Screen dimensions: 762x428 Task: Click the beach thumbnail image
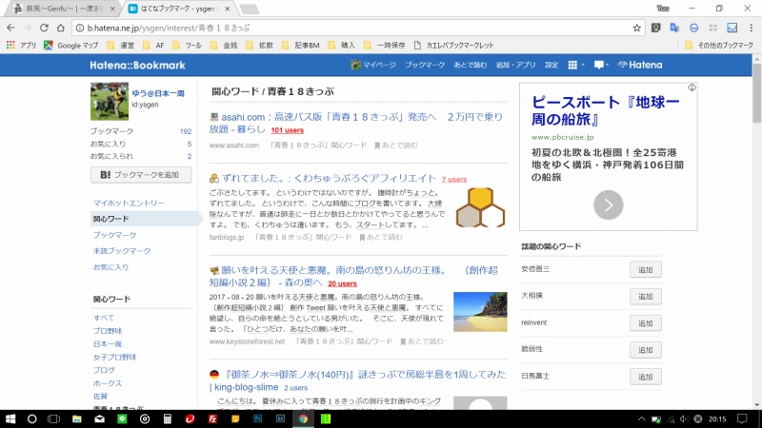(x=480, y=312)
